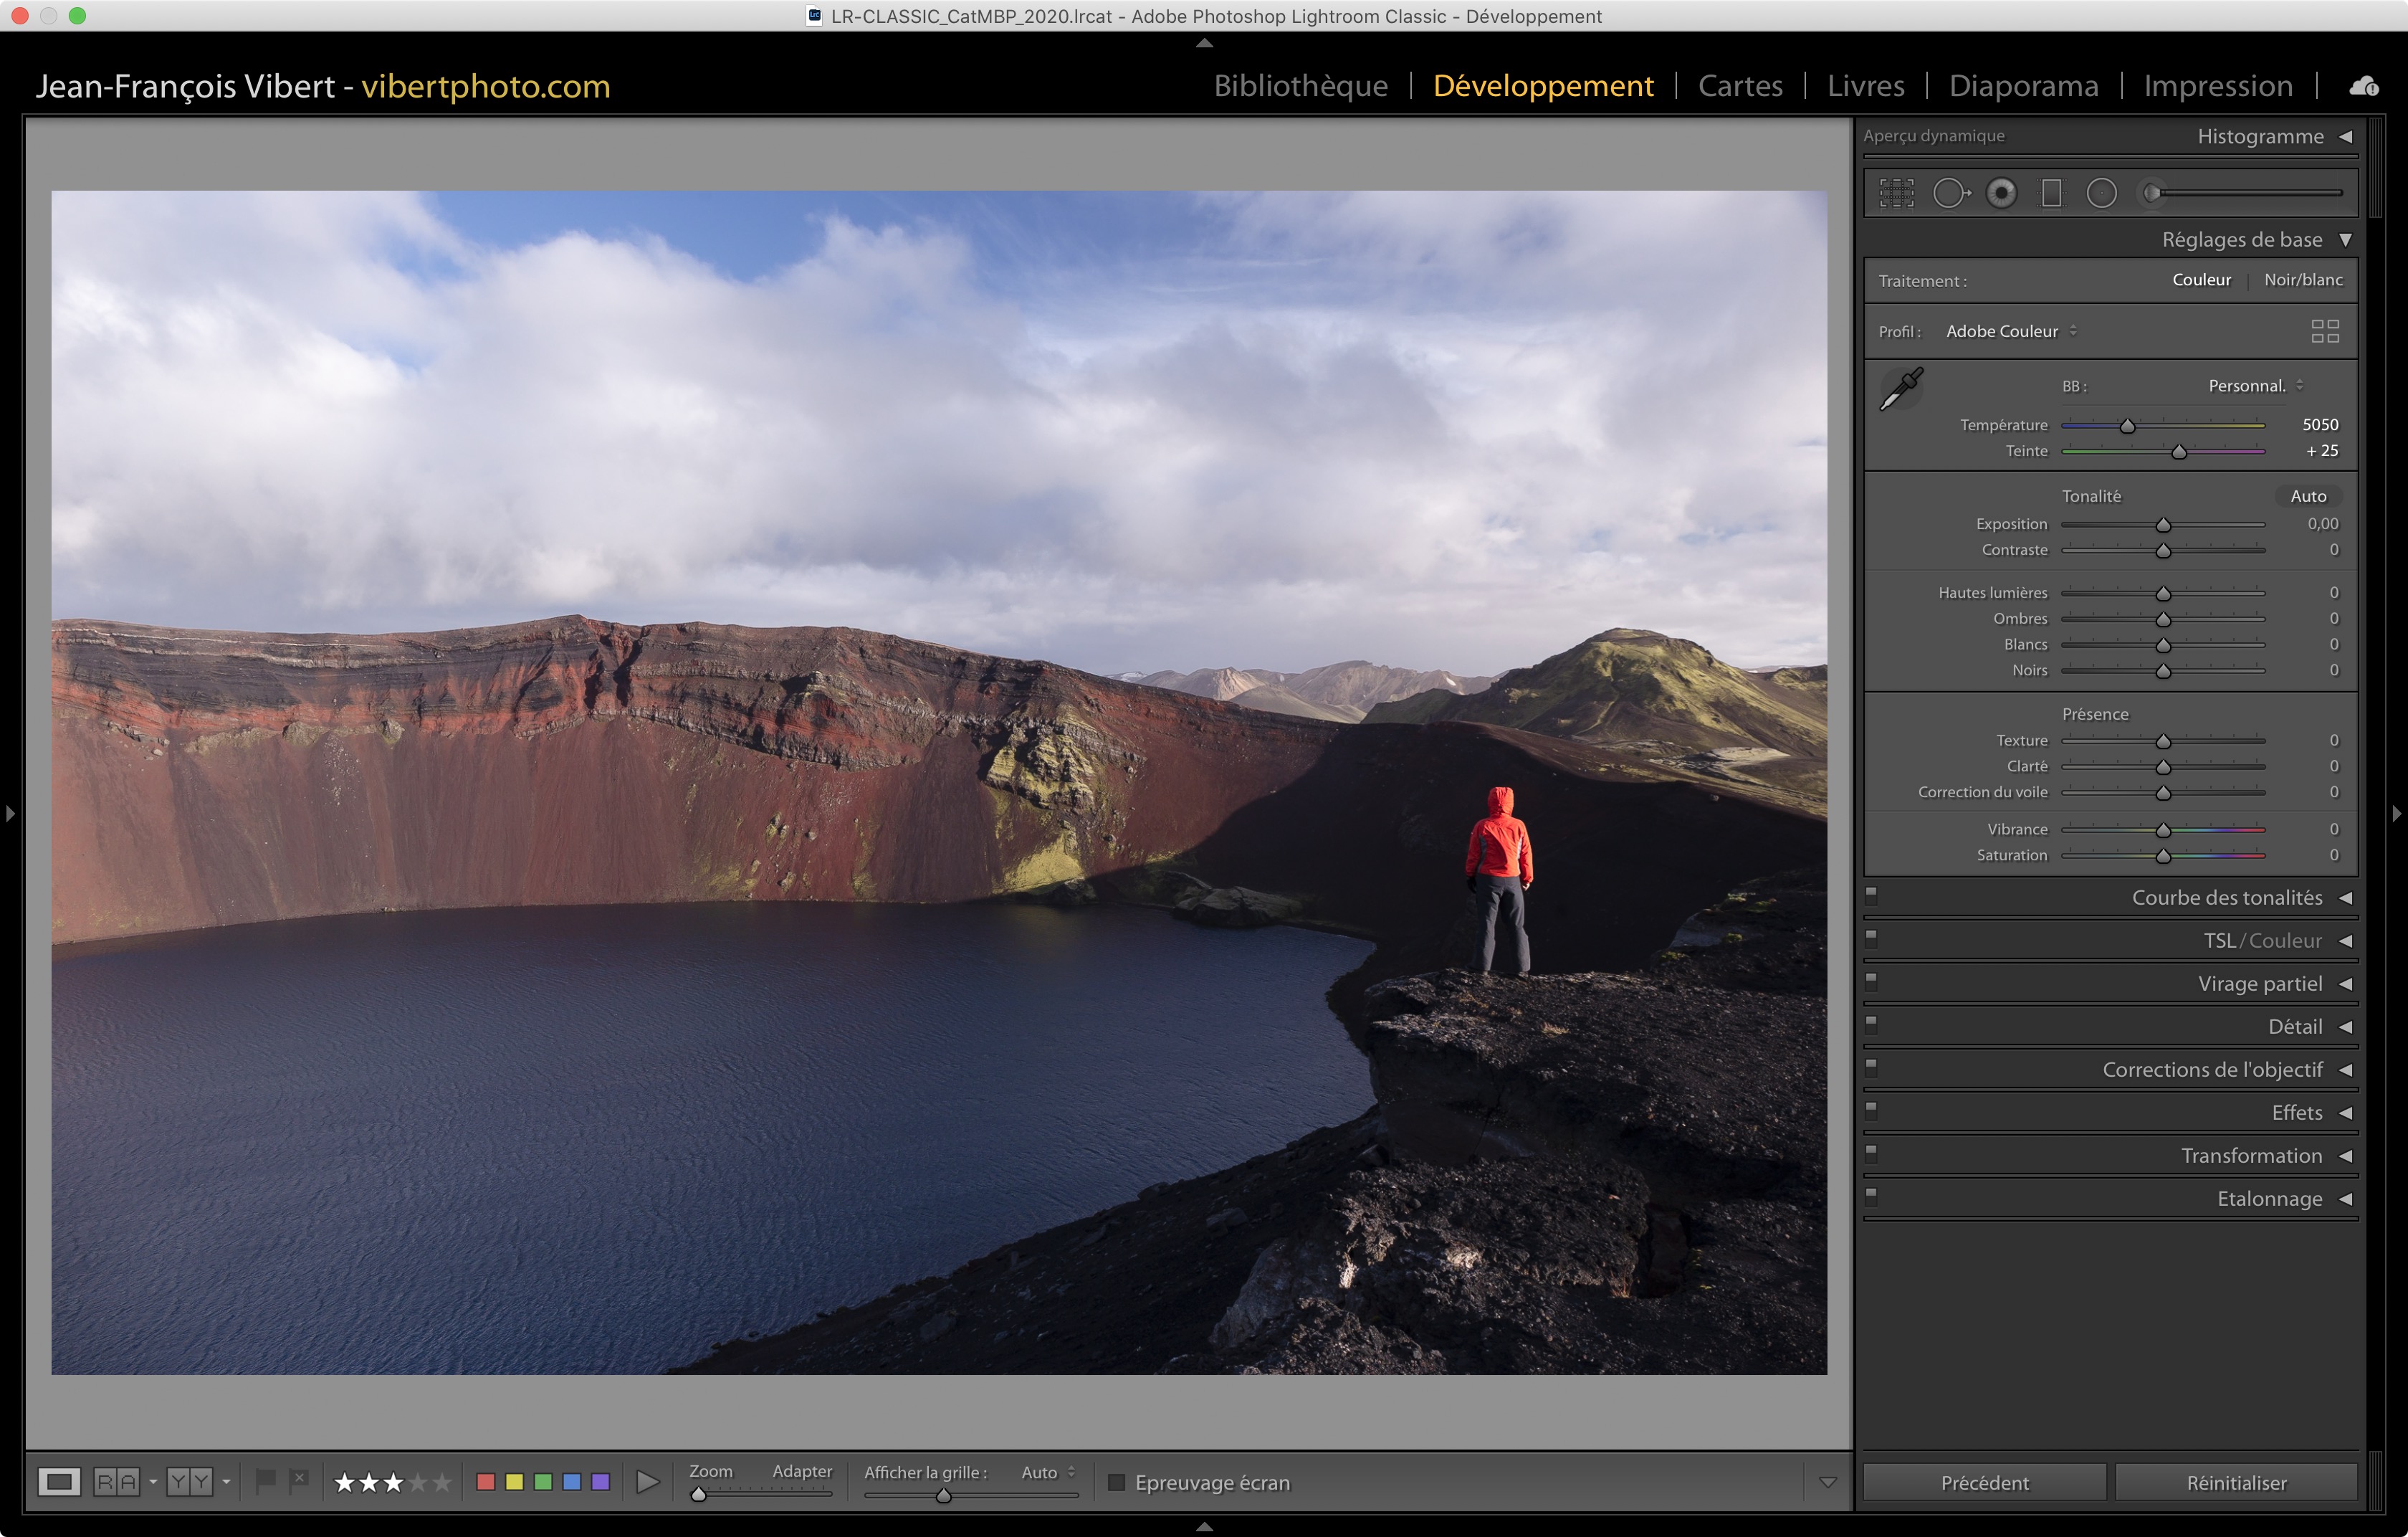Viewport: 2408px width, 1537px height.
Task: Select the Crop Overlay tool
Action: [x=1896, y=193]
